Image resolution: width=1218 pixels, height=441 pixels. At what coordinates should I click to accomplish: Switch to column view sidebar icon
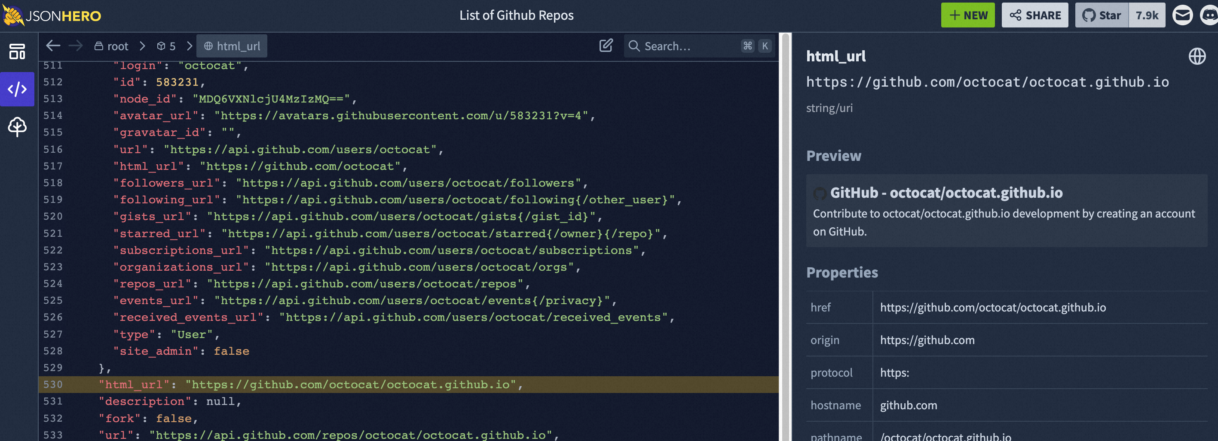[17, 51]
